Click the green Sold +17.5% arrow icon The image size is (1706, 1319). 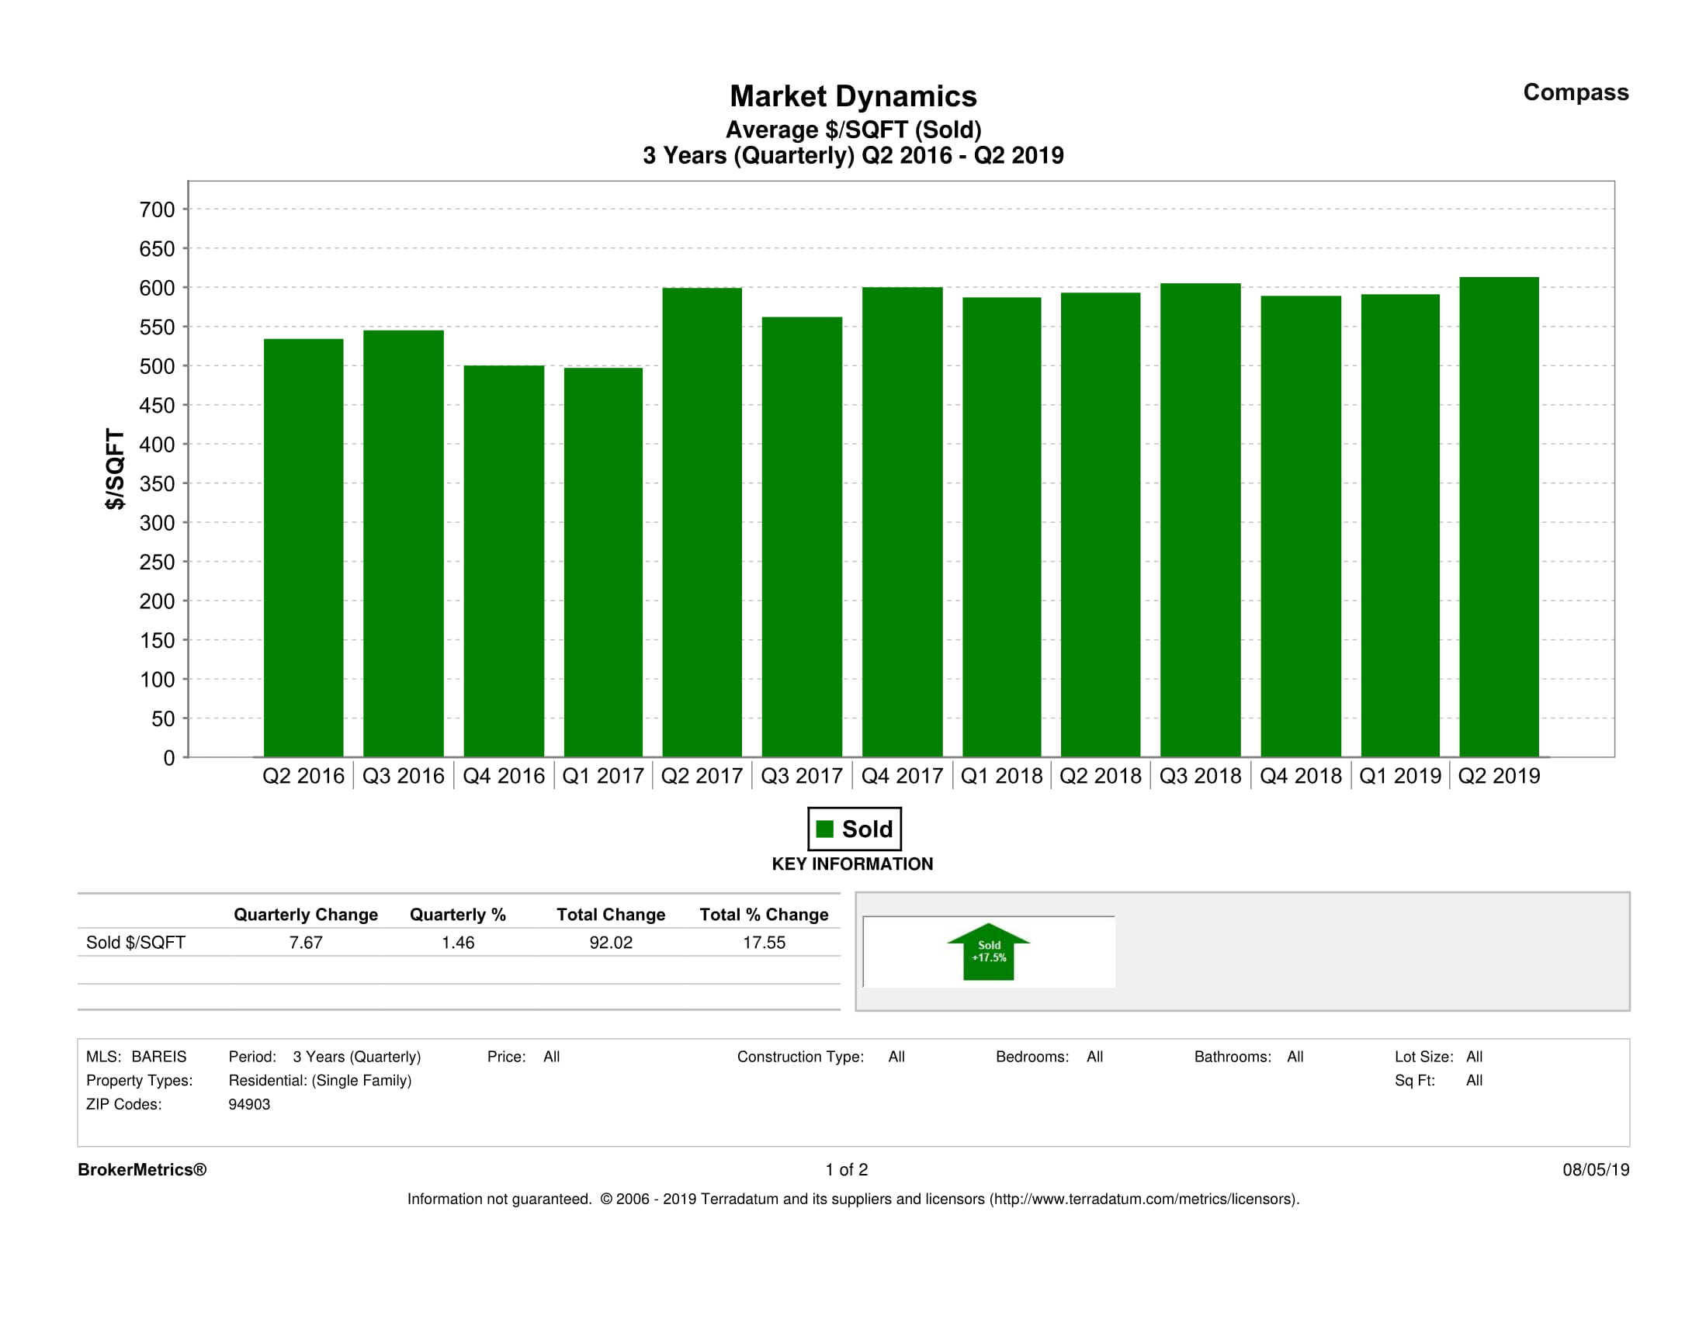(988, 952)
